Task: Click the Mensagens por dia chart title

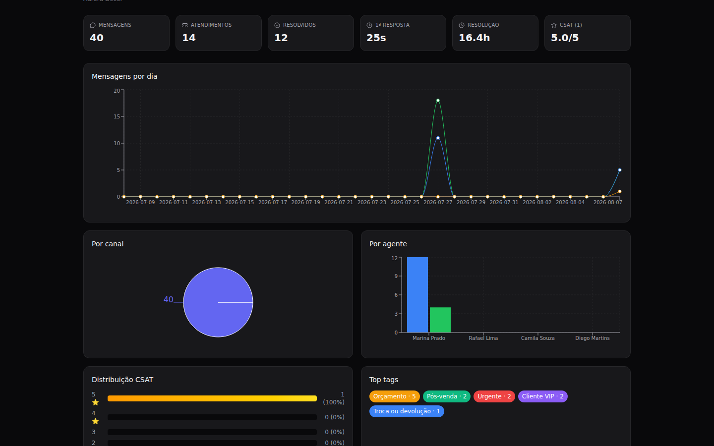Action: [x=124, y=76]
